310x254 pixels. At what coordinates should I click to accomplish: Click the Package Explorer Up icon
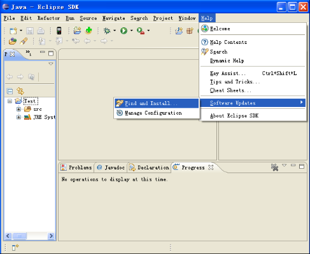tap(31, 76)
